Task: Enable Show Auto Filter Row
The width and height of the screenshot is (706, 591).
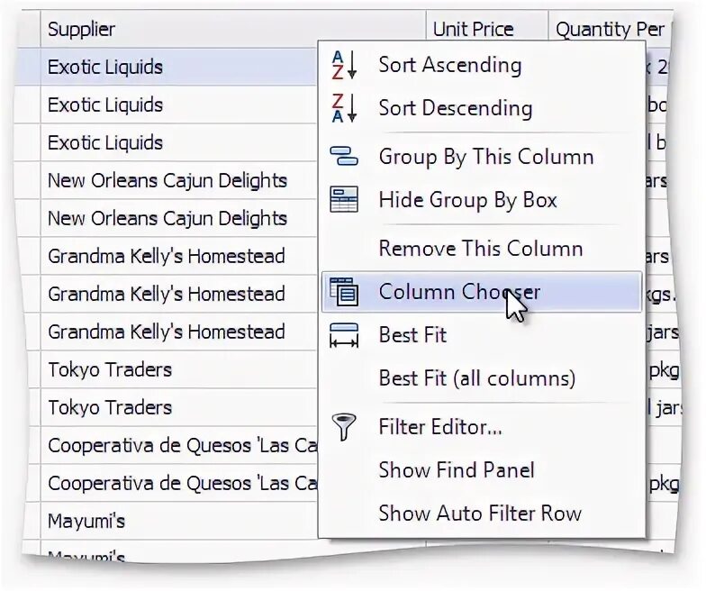Action: [479, 514]
